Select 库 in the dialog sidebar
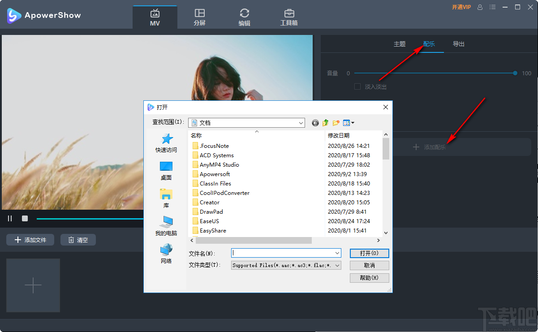Image resolution: width=538 pixels, height=332 pixels. [x=166, y=199]
